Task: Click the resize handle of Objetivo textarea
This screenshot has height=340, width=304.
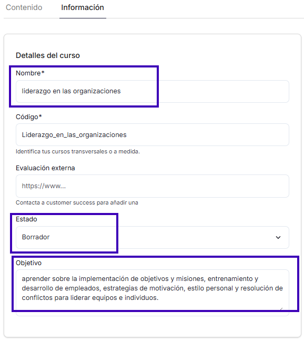Action: [x=281, y=309]
